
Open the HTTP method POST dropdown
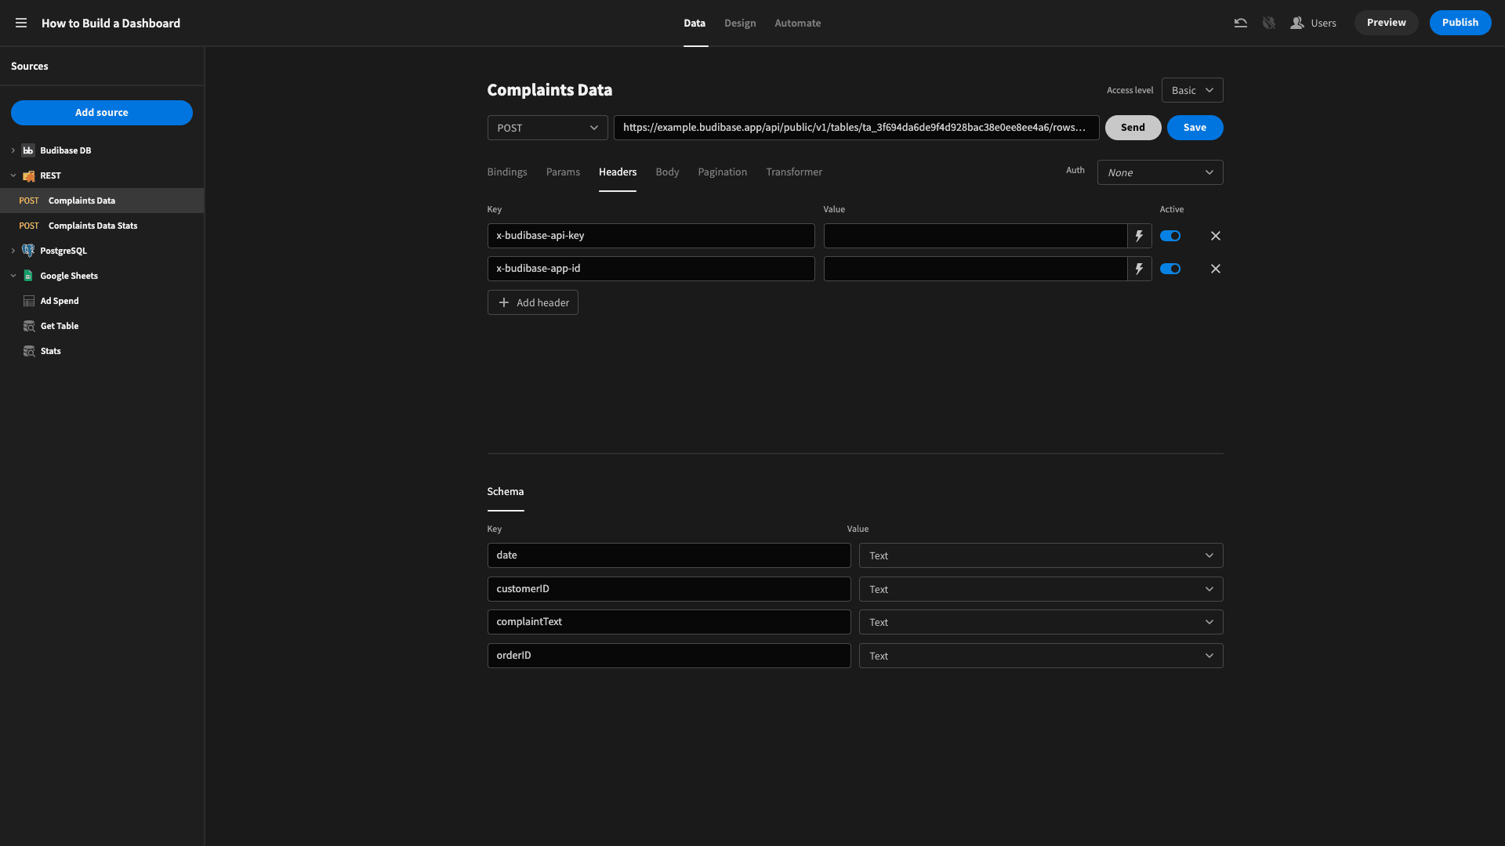[x=547, y=128]
